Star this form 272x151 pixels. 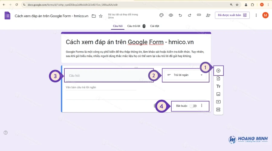(101, 16)
